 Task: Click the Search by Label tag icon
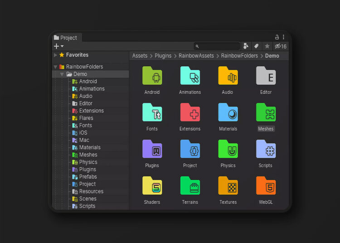pos(256,46)
